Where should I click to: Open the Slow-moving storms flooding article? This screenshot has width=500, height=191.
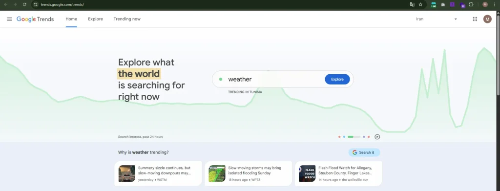click(x=248, y=173)
